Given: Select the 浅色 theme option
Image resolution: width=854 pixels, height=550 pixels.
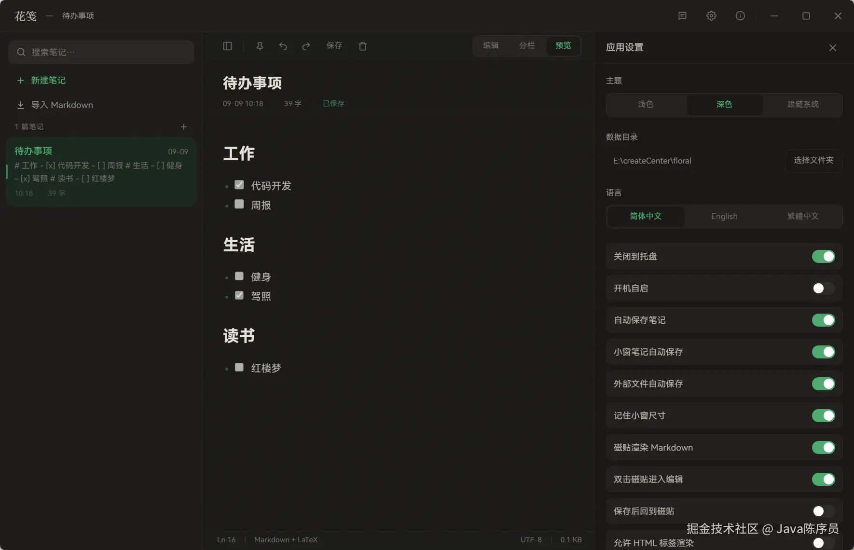Looking at the screenshot, I should (646, 104).
